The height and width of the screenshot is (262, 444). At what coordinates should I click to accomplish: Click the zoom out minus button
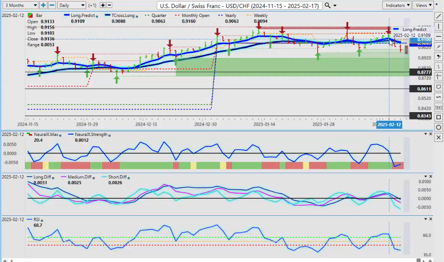point(52,5)
